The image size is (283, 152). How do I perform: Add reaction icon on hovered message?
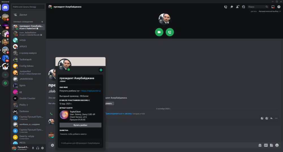pos(262,118)
